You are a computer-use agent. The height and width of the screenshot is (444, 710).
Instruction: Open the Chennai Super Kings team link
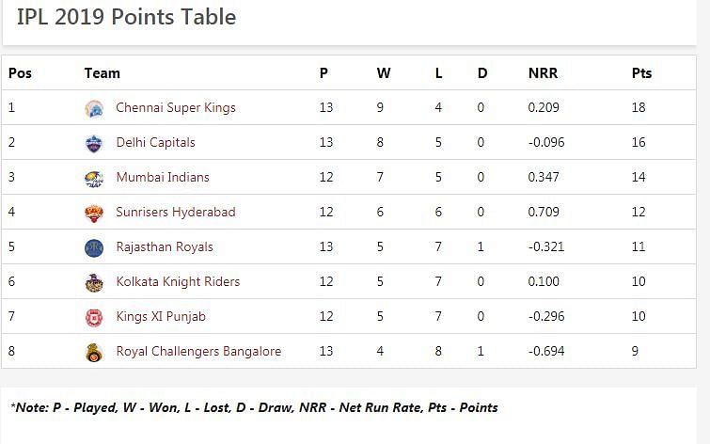(175, 108)
